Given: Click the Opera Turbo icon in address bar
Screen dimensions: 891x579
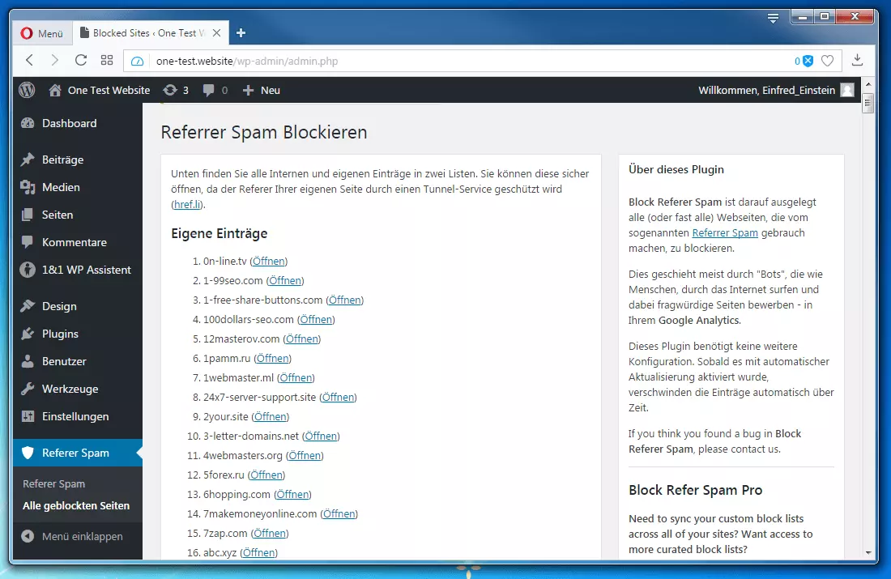Looking at the screenshot, I should tap(137, 61).
